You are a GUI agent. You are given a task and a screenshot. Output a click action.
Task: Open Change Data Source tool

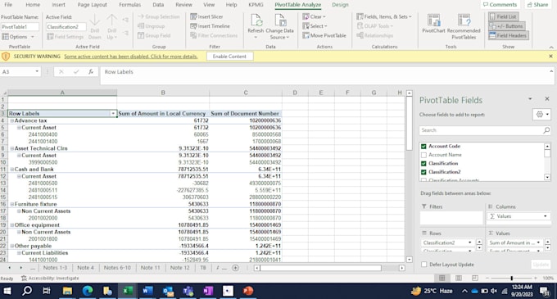279,27
